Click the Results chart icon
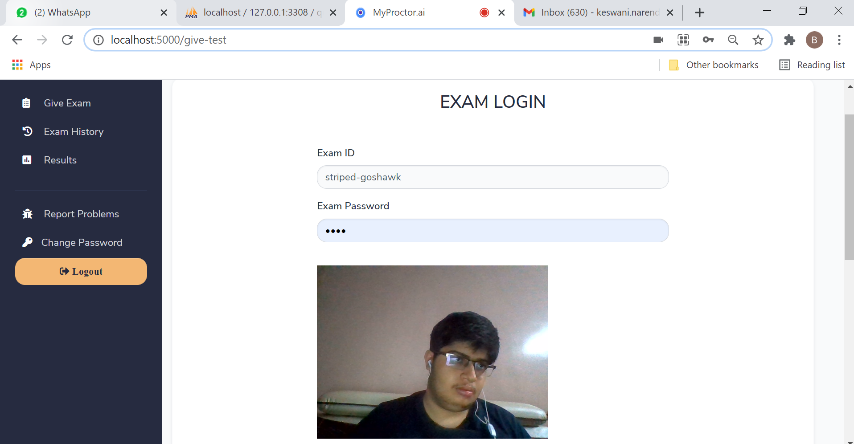This screenshot has width=854, height=444. pyautogui.click(x=27, y=160)
